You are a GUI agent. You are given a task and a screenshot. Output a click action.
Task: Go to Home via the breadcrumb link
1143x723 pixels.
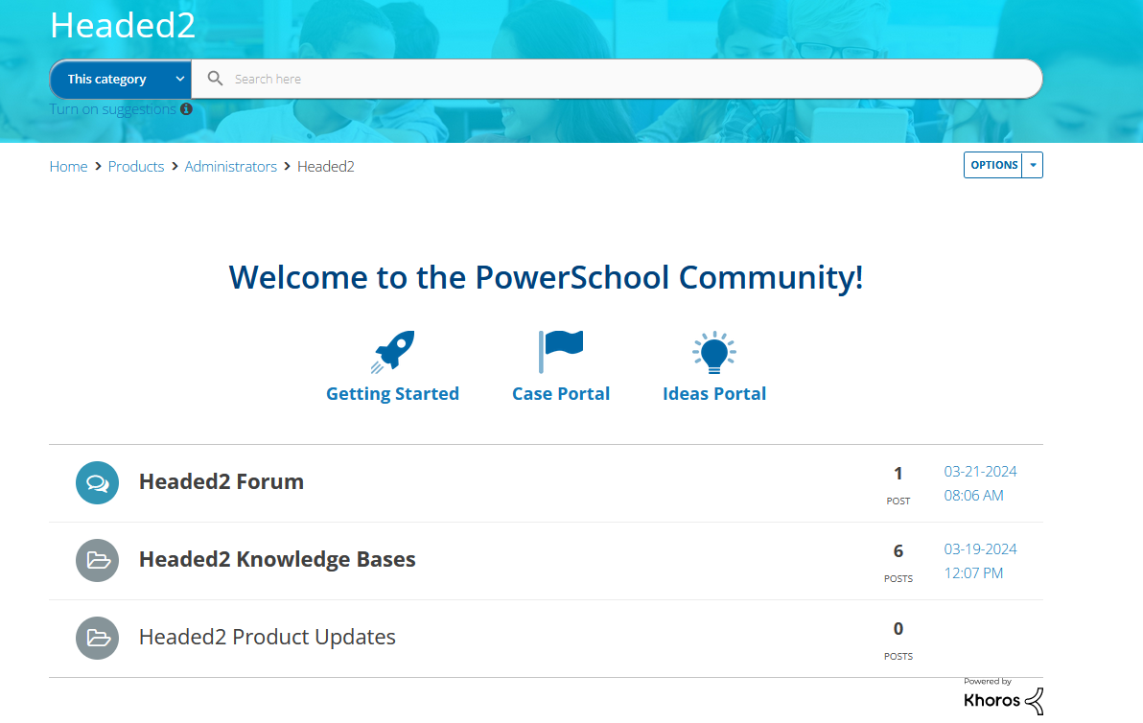68,166
